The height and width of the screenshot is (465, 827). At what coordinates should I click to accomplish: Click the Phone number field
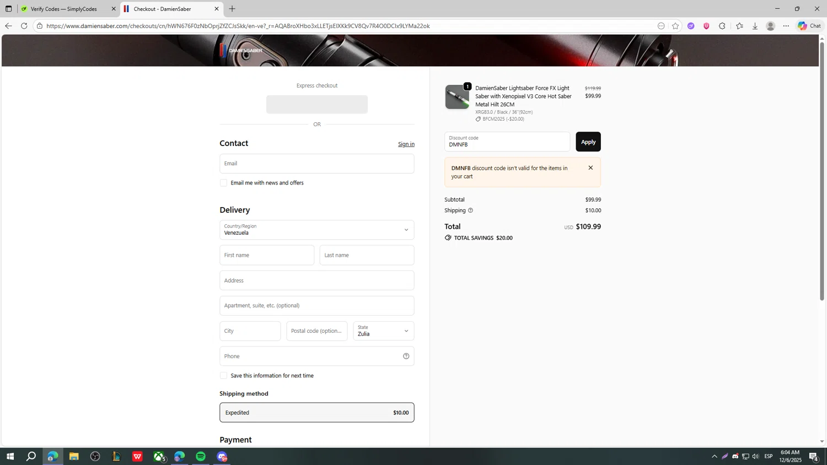click(317, 356)
